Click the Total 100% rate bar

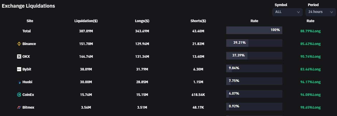(x=254, y=30)
